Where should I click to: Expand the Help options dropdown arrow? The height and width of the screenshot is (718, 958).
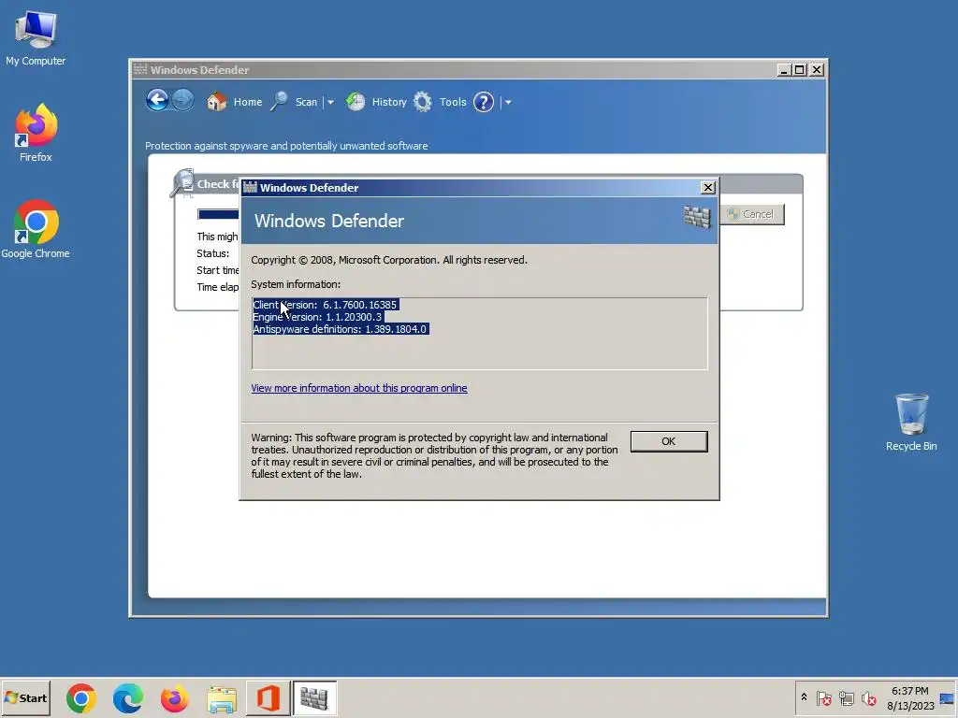508,102
